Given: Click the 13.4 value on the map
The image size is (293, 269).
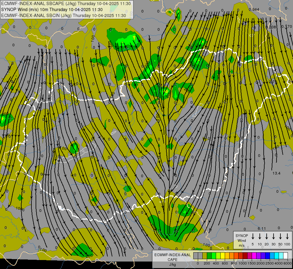Looking at the screenshot, I should point(276,173).
